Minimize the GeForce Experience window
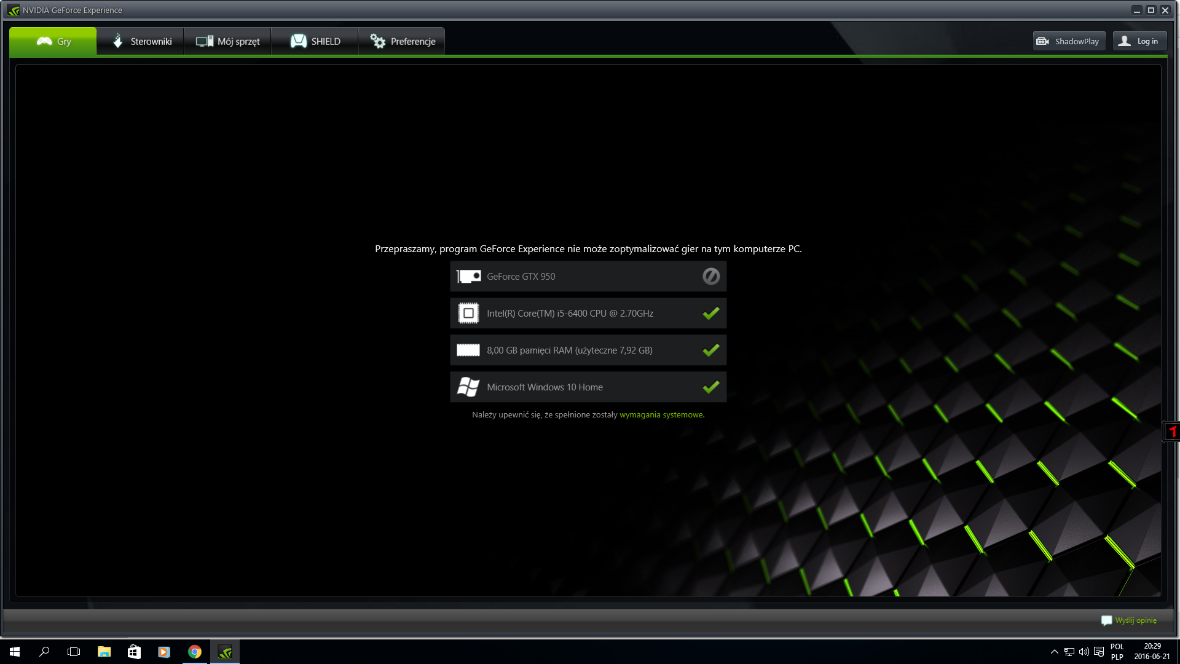 [x=1137, y=10]
